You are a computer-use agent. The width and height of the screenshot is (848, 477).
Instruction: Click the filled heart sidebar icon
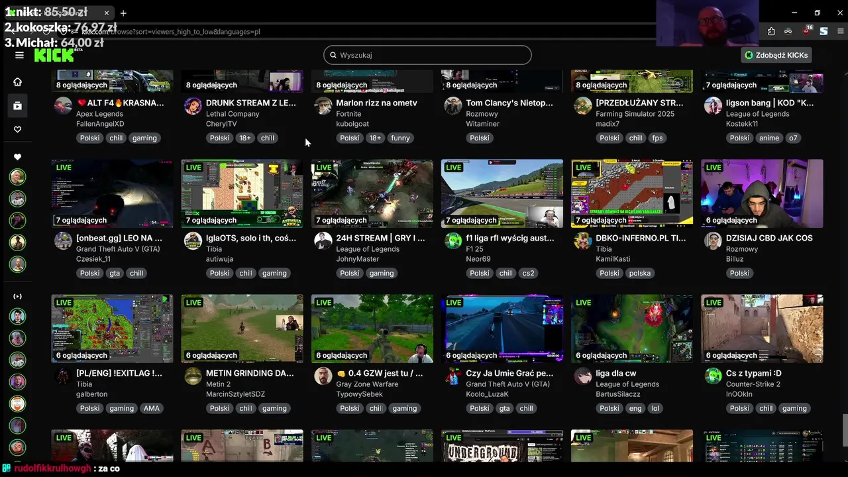click(x=18, y=157)
